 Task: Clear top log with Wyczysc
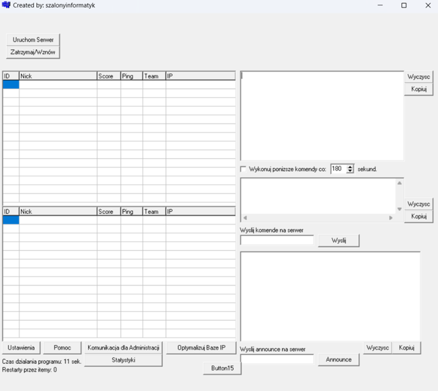(418, 76)
